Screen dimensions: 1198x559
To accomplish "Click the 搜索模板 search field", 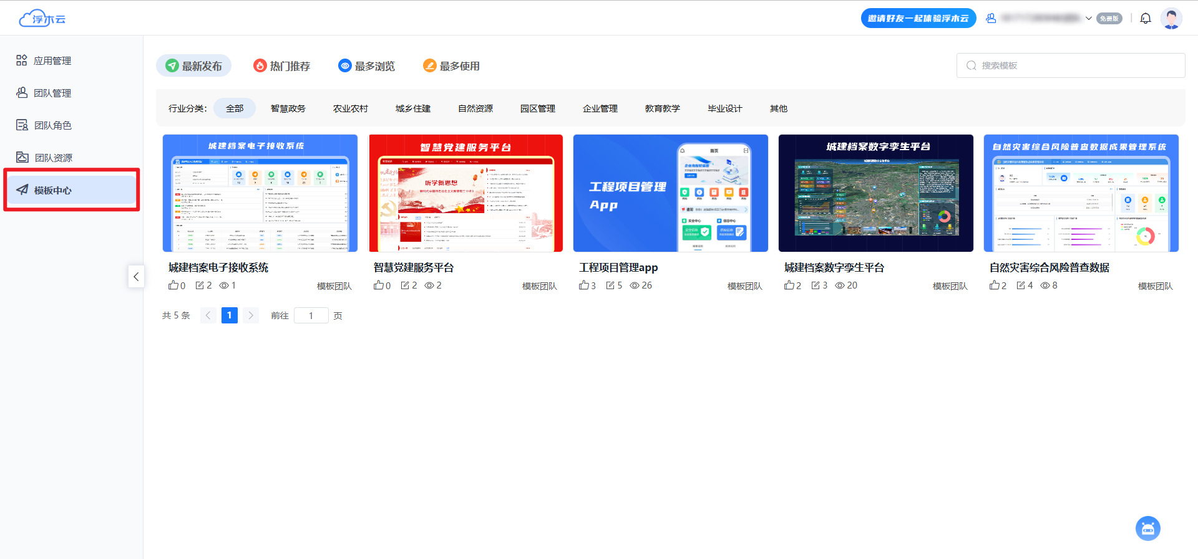I will click(1070, 65).
